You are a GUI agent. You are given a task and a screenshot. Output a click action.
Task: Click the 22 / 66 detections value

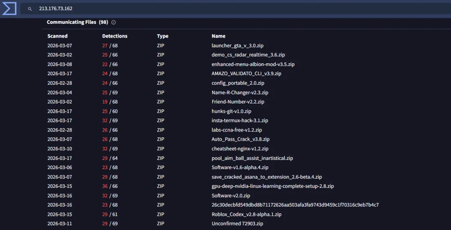110,64
